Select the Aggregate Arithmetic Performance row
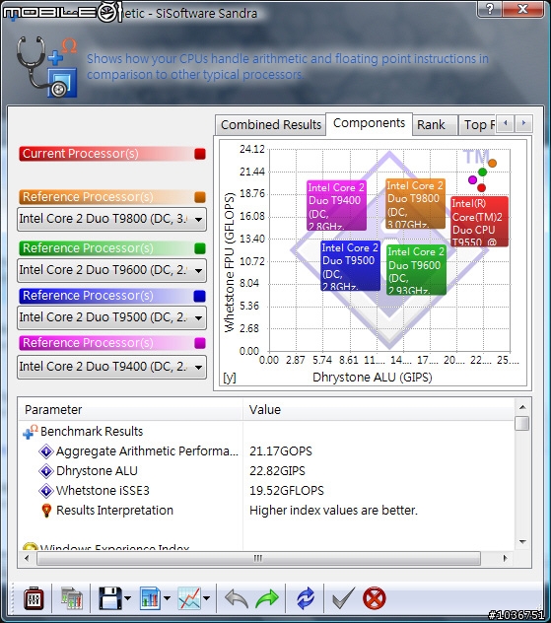This screenshot has height=623, width=551. [x=266, y=451]
